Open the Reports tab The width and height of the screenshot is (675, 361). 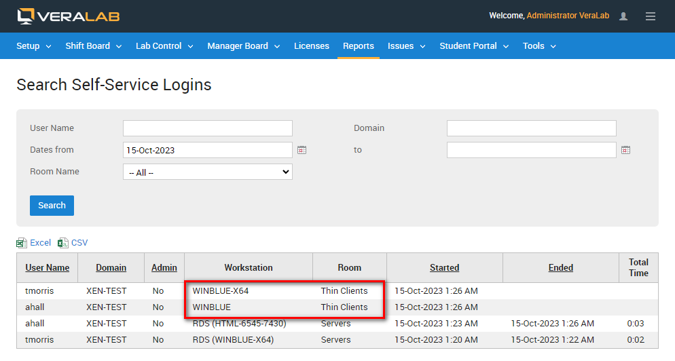[x=358, y=46]
